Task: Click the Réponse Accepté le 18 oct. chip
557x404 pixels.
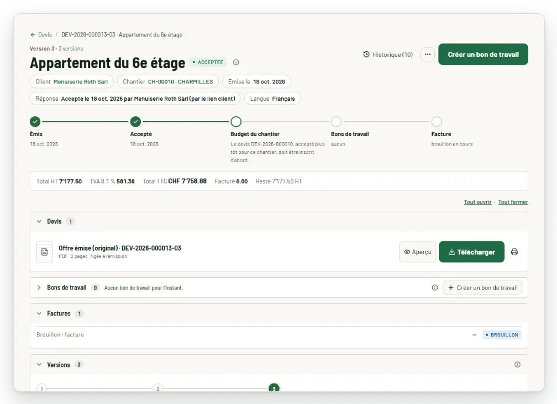Action: coord(135,99)
